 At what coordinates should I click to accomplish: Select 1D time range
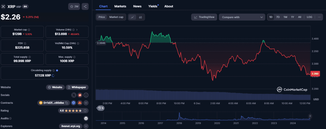pos(271,17)
